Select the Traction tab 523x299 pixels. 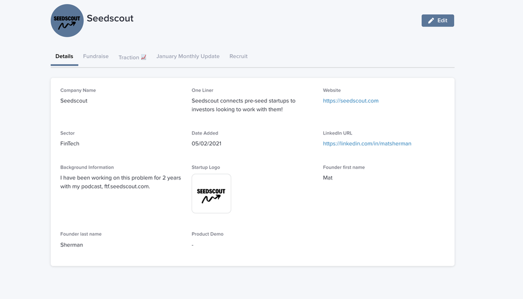(x=132, y=57)
